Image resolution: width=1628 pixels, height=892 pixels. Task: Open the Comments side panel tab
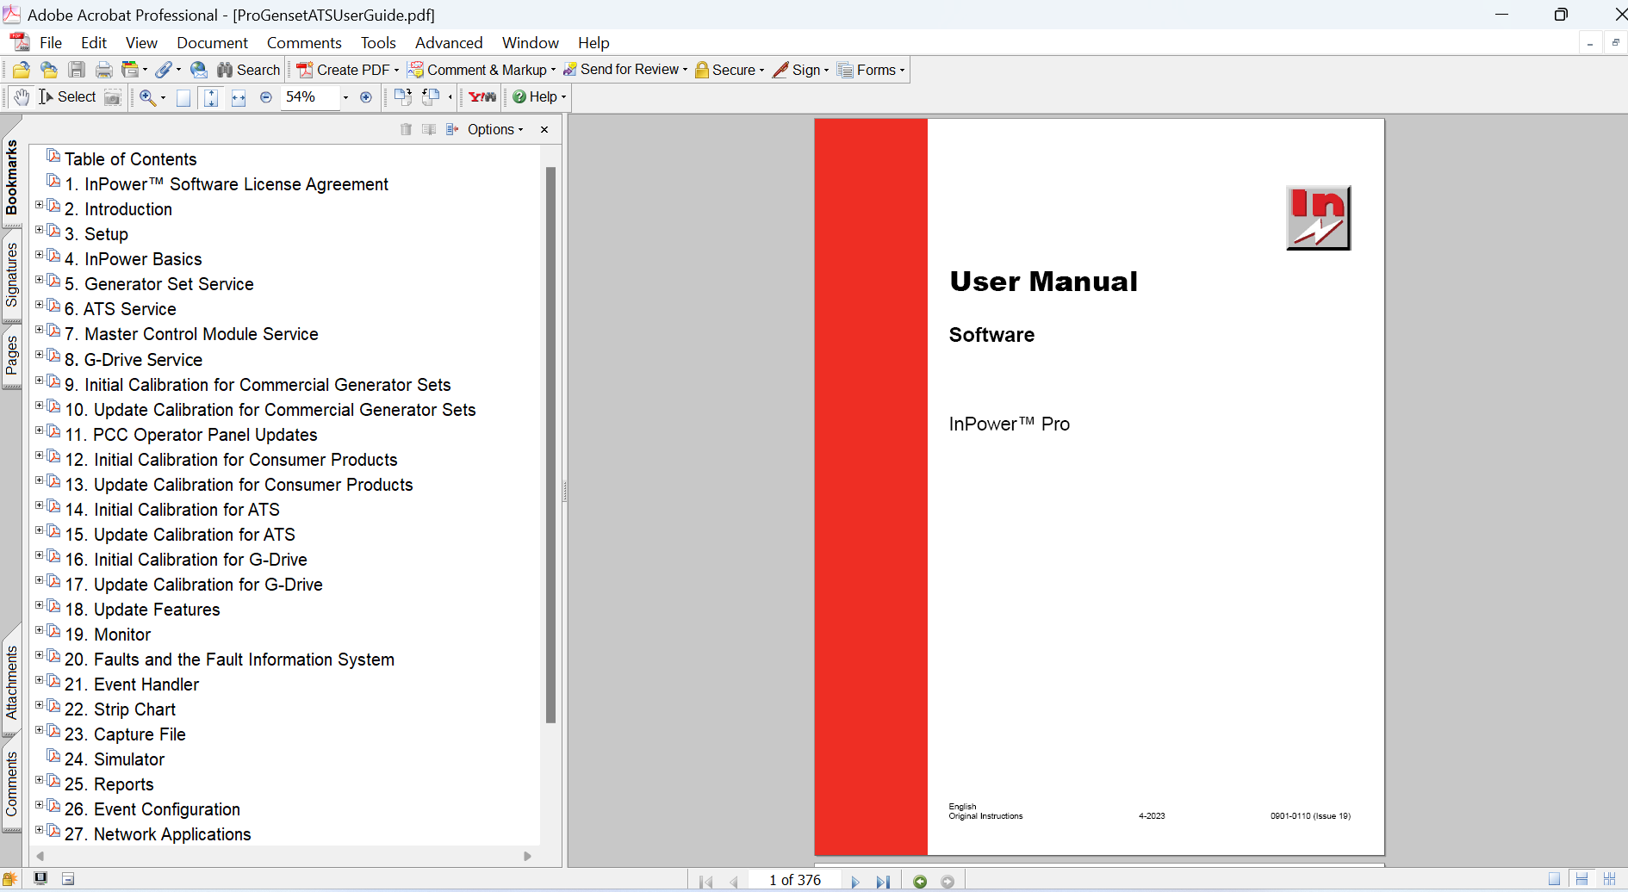click(x=11, y=784)
